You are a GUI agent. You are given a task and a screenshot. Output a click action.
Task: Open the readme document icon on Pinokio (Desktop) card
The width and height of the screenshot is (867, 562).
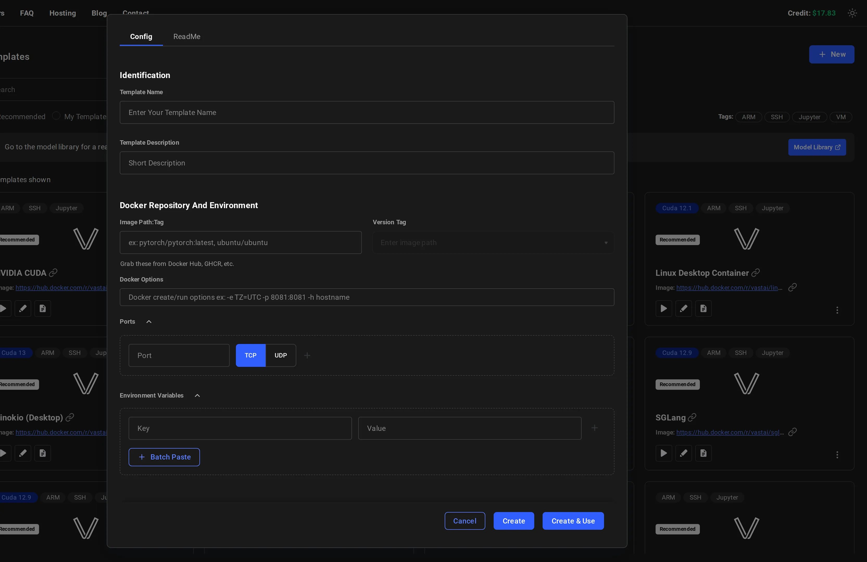(43, 453)
